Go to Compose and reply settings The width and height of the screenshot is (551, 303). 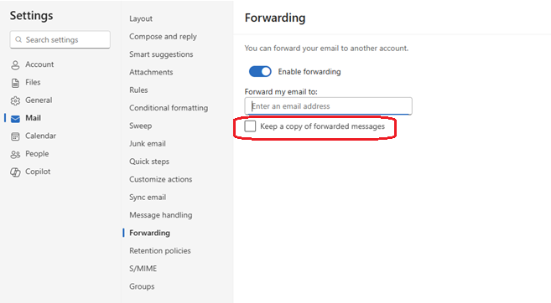click(x=163, y=37)
